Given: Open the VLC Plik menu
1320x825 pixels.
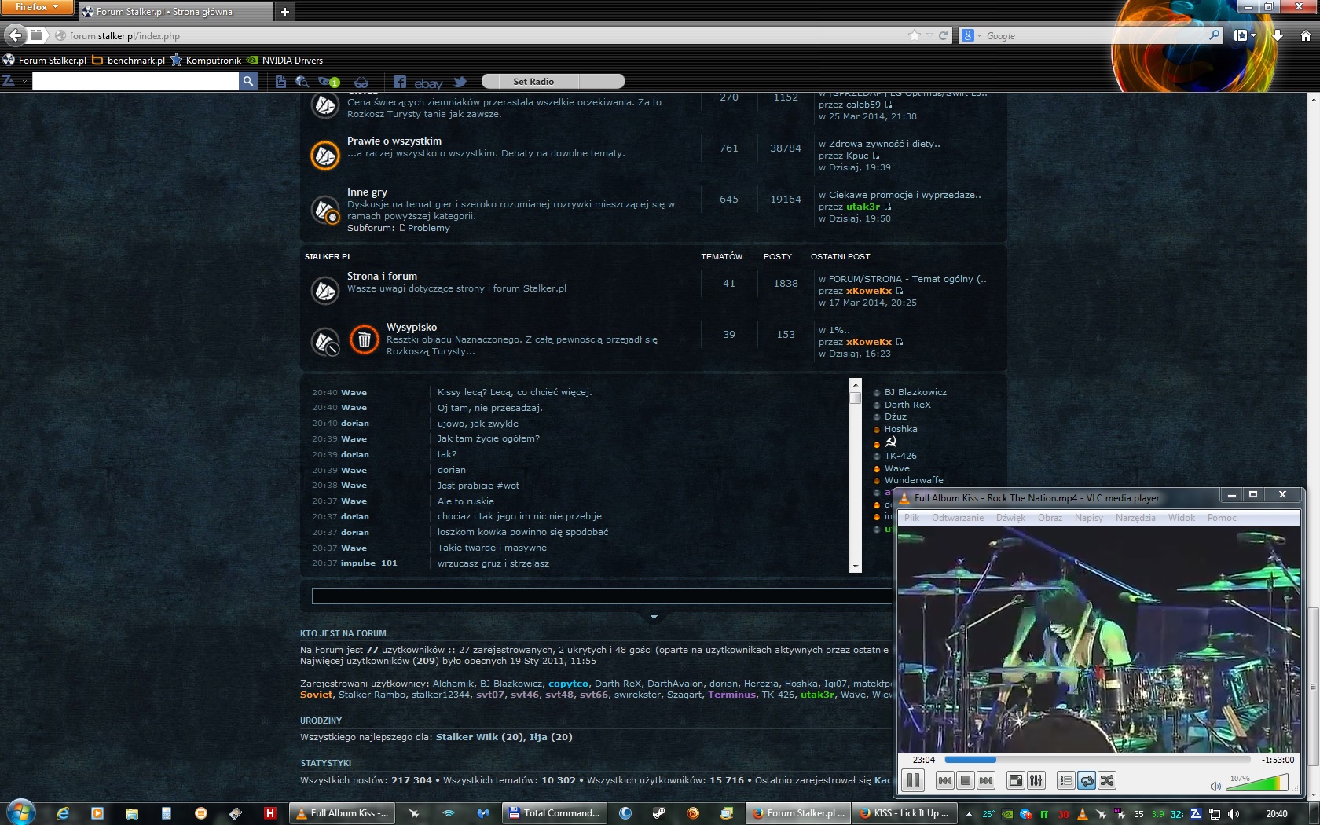Looking at the screenshot, I should pos(911,518).
